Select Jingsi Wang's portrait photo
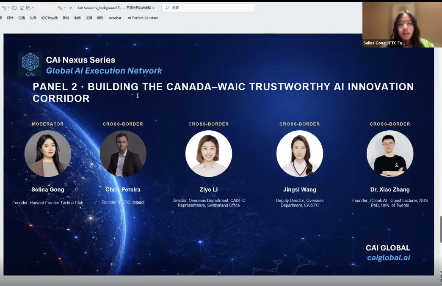Screen dimensions: 442x286 pos(300,154)
